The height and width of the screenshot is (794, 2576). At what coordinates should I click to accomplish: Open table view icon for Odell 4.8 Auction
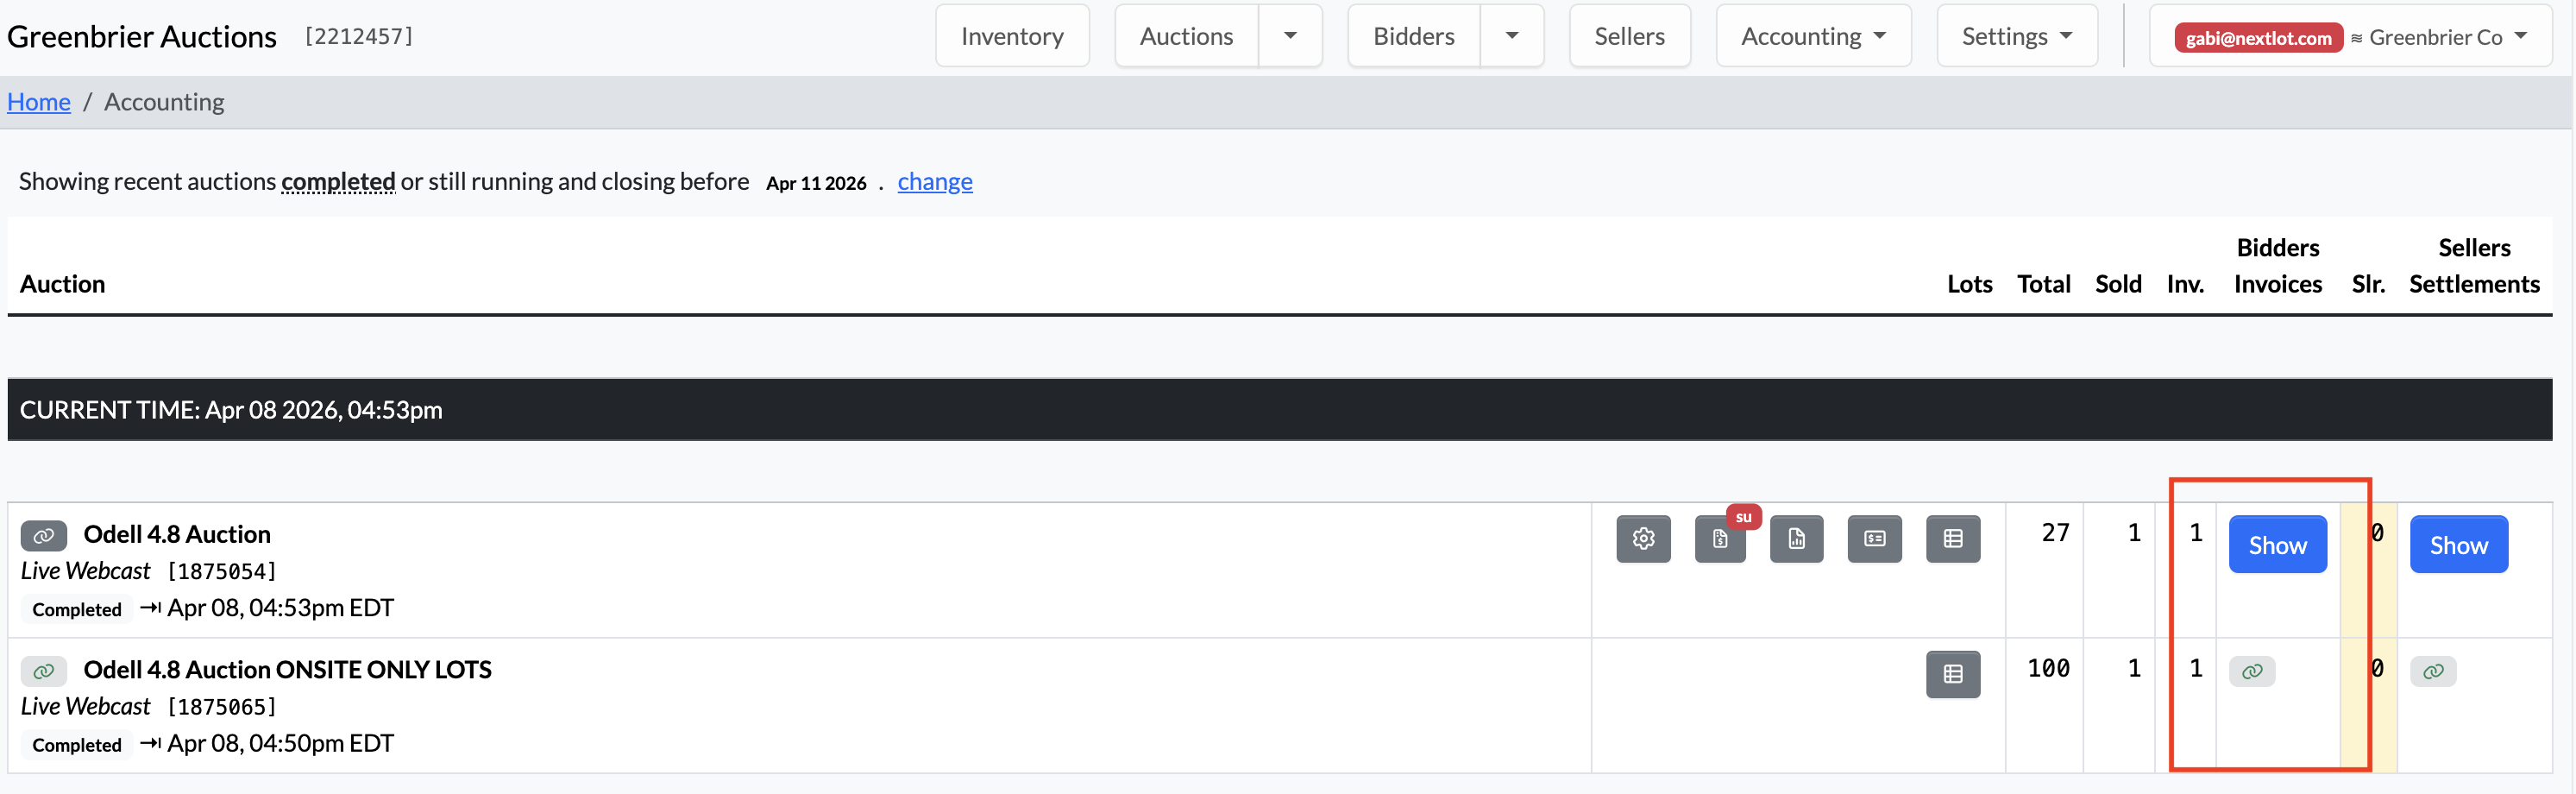tap(1953, 539)
